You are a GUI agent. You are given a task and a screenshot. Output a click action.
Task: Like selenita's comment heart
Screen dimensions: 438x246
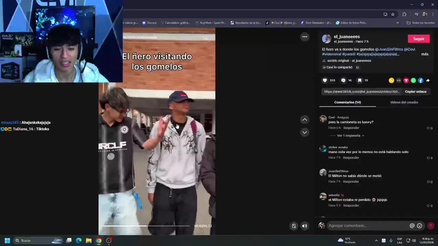pyautogui.click(x=428, y=206)
